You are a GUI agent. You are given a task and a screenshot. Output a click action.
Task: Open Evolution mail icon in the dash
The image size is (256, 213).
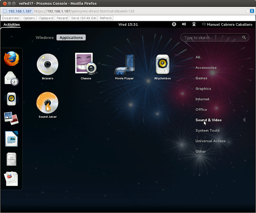[12, 78]
